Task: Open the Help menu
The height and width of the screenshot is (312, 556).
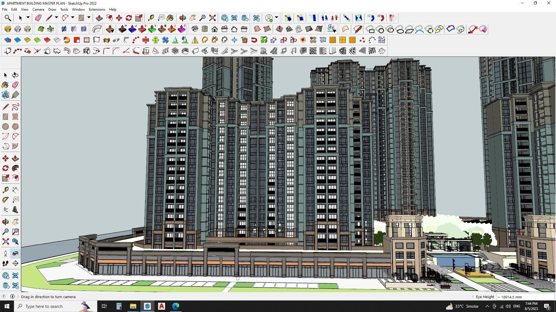Action: pos(113,10)
